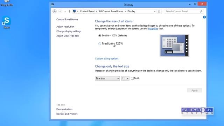
Task: Click the forward navigation arrow
Action: click(x=60, y=11)
